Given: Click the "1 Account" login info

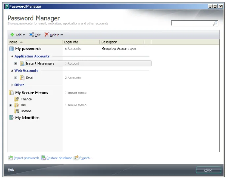Looking at the screenshot, I should 72,63.
